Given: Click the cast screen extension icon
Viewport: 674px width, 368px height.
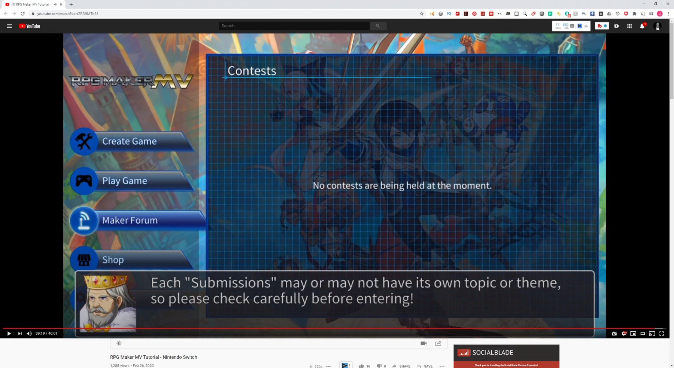Looking at the screenshot, I should [643, 13].
